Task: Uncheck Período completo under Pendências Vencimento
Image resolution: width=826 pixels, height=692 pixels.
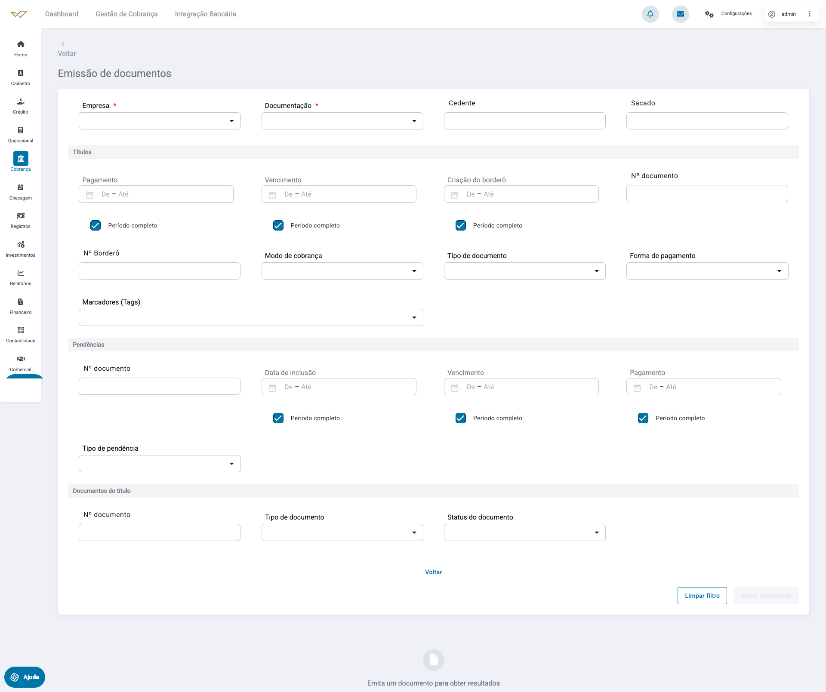Action: [x=461, y=418]
